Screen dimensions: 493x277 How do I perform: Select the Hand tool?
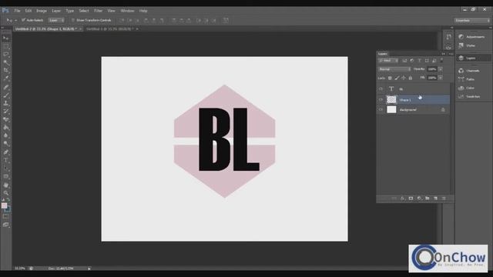(x=6, y=185)
